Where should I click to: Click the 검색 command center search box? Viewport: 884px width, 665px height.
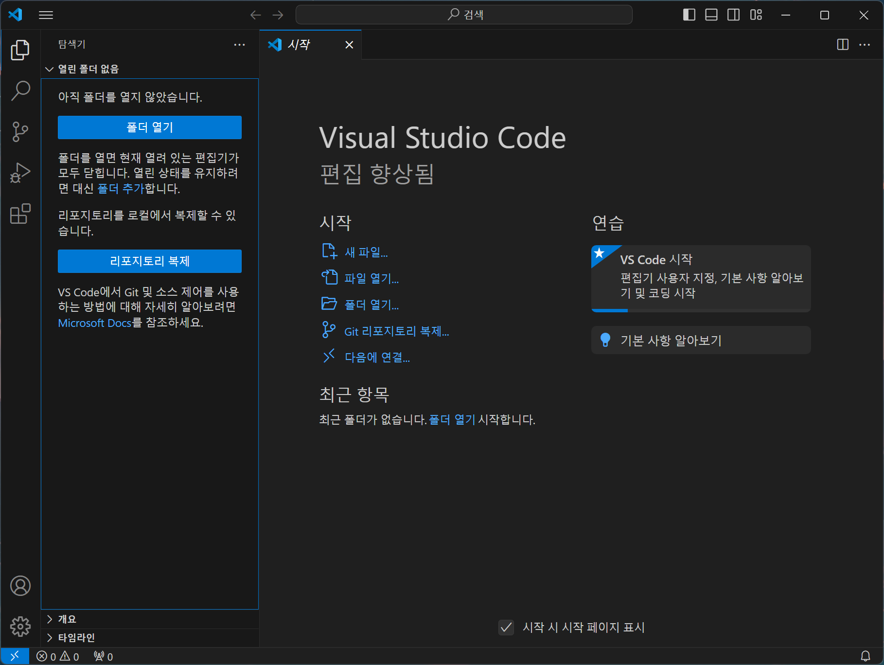pyautogui.click(x=464, y=15)
